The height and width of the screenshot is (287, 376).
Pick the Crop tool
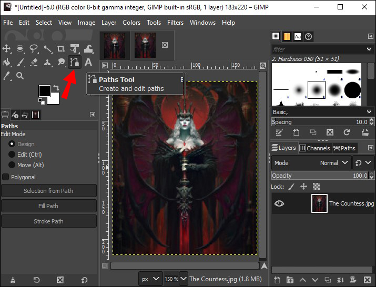[61, 49]
